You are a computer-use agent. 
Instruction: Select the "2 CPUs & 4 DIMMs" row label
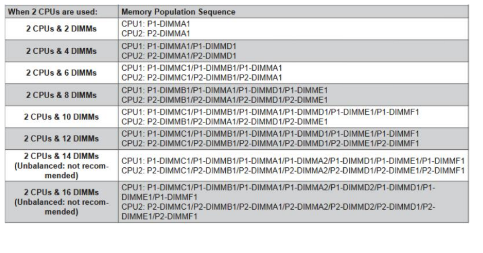(61, 51)
